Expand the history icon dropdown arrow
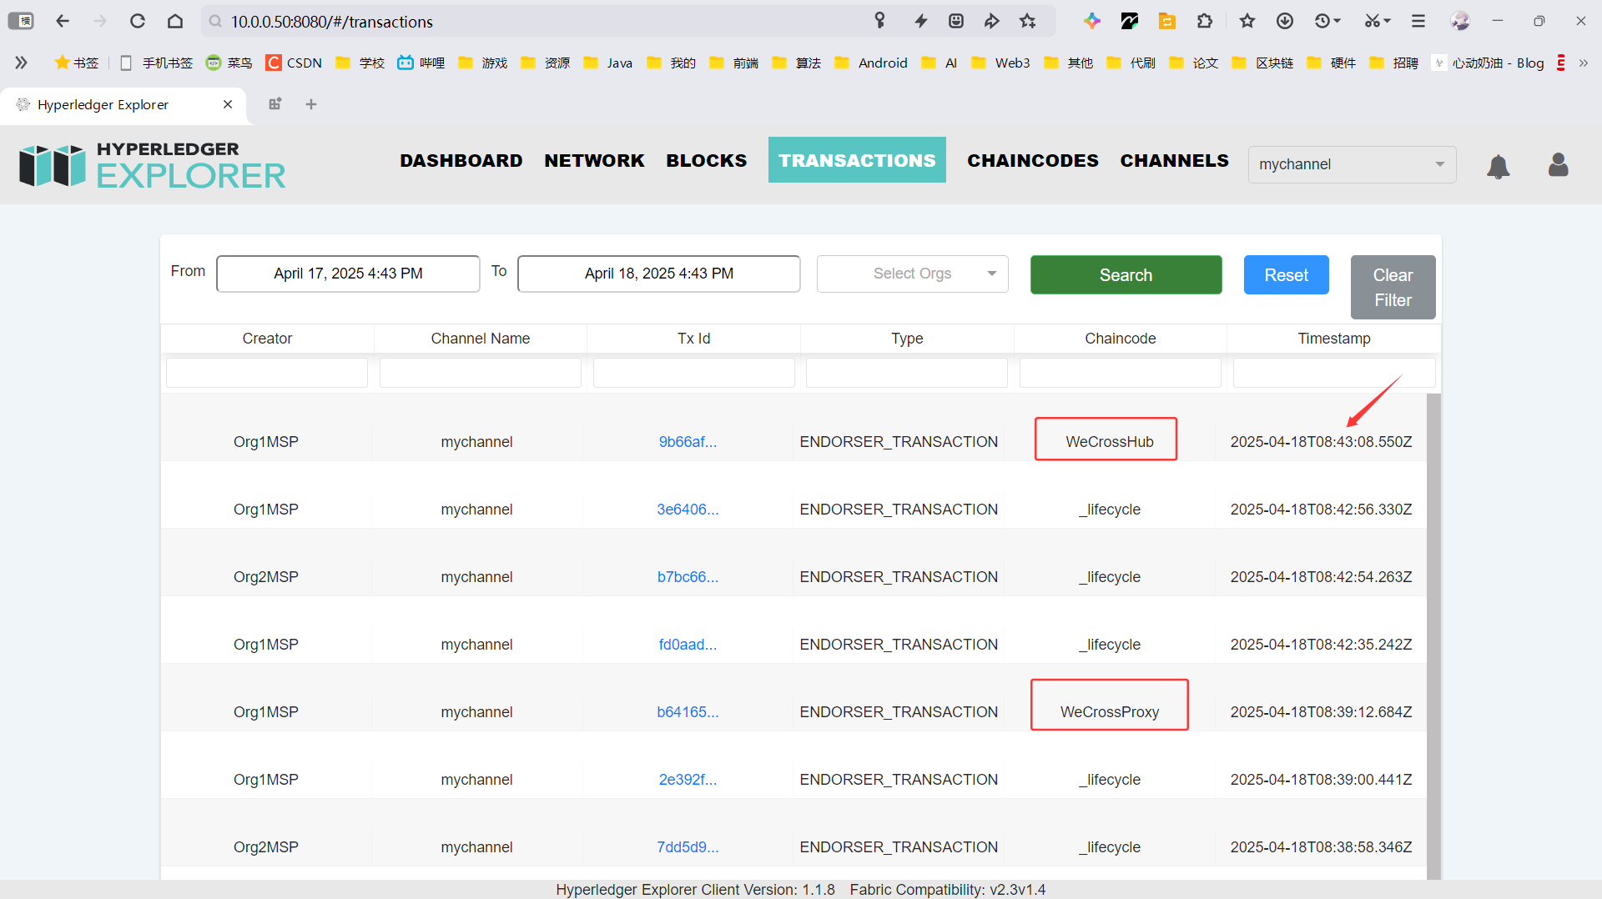 1338,21
